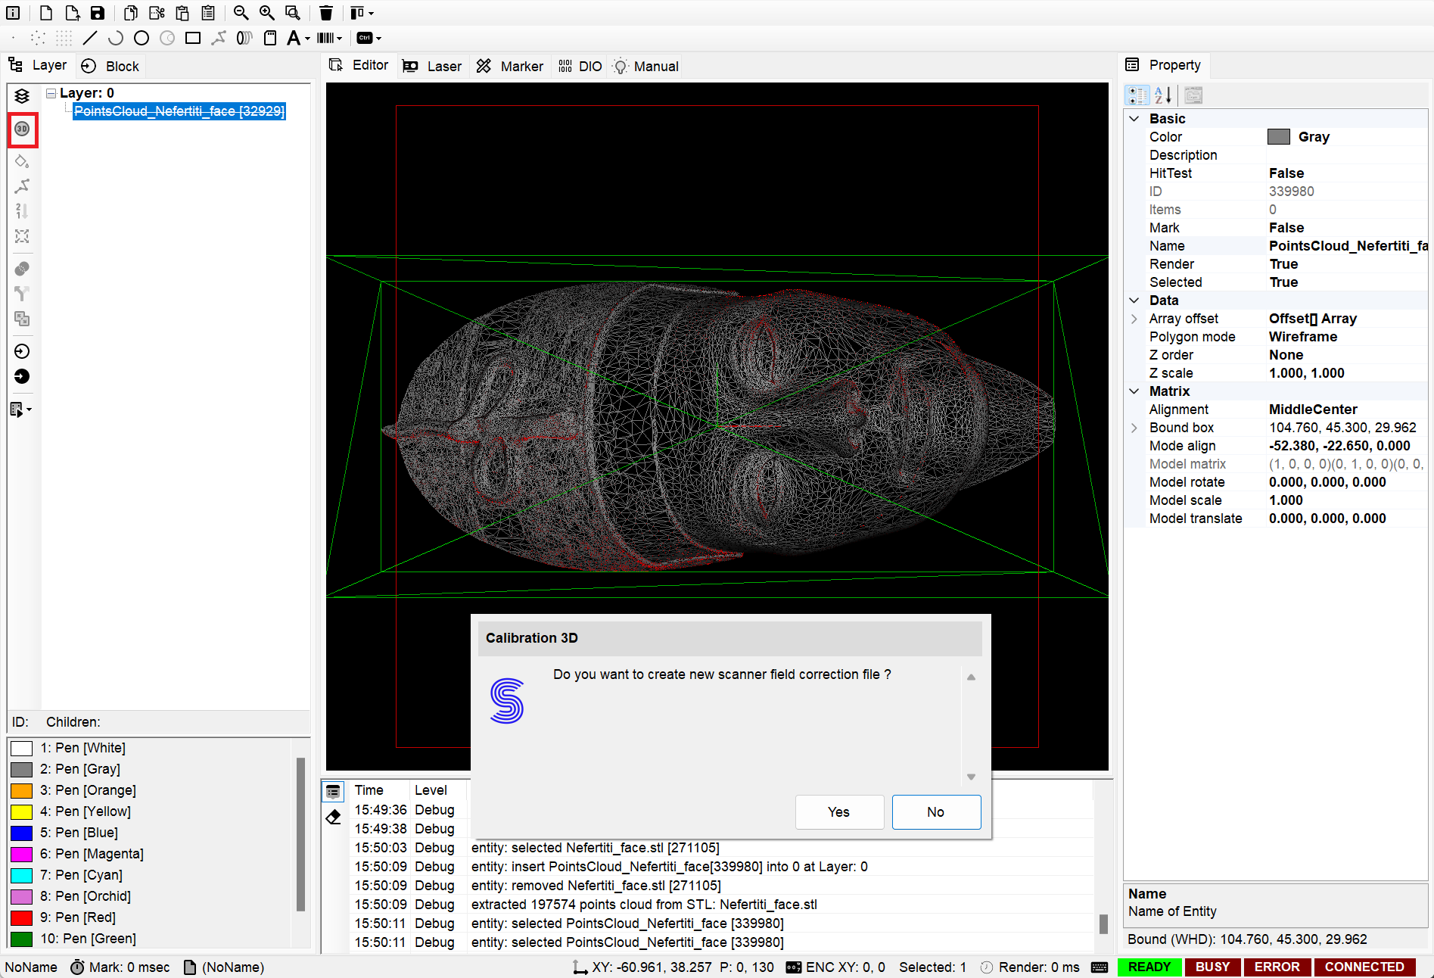This screenshot has height=978, width=1434.
Task: Open the Marker tab
Action: [x=510, y=66]
